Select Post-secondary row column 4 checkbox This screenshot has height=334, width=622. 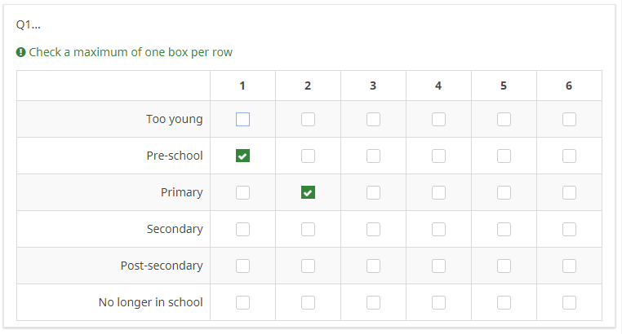click(x=438, y=266)
